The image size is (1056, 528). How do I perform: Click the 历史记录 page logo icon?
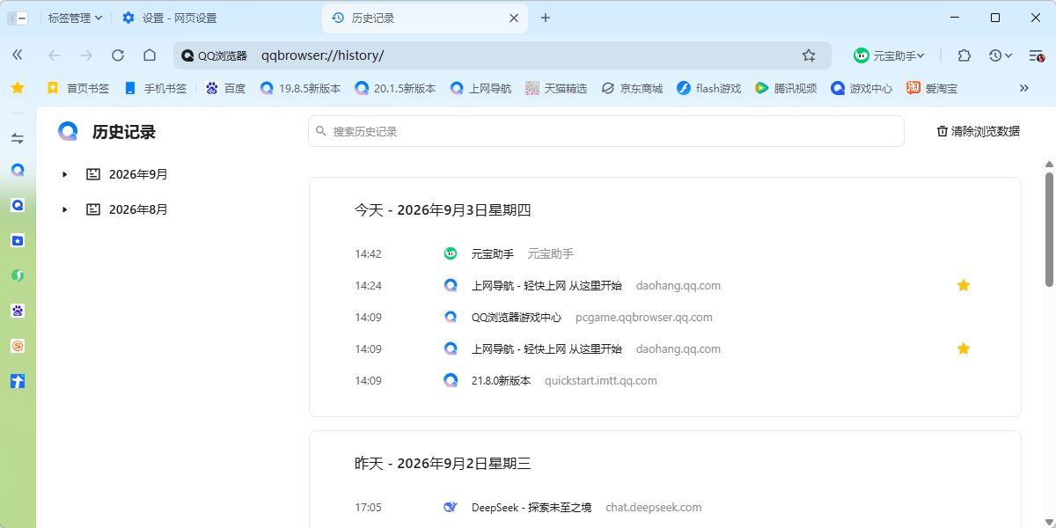(x=68, y=131)
